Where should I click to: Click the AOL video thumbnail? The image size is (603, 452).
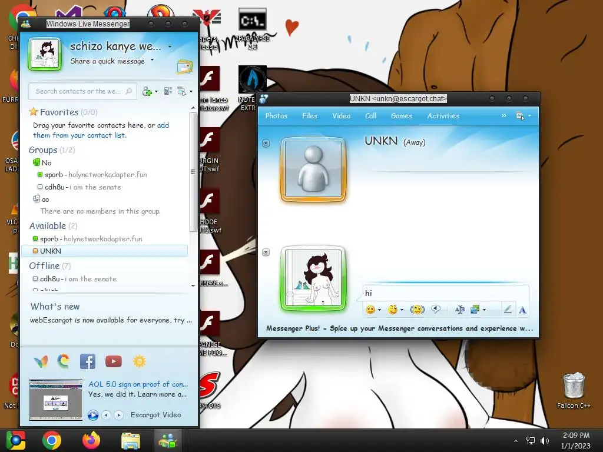(x=56, y=400)
